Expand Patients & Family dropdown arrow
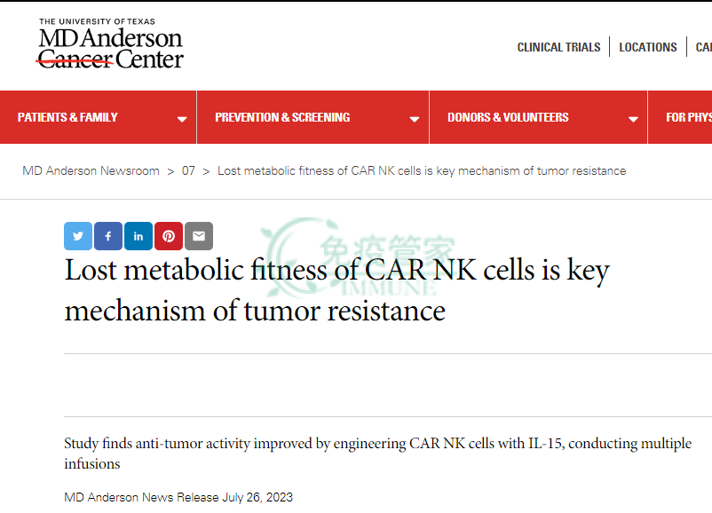 click(x=182, y=120)
